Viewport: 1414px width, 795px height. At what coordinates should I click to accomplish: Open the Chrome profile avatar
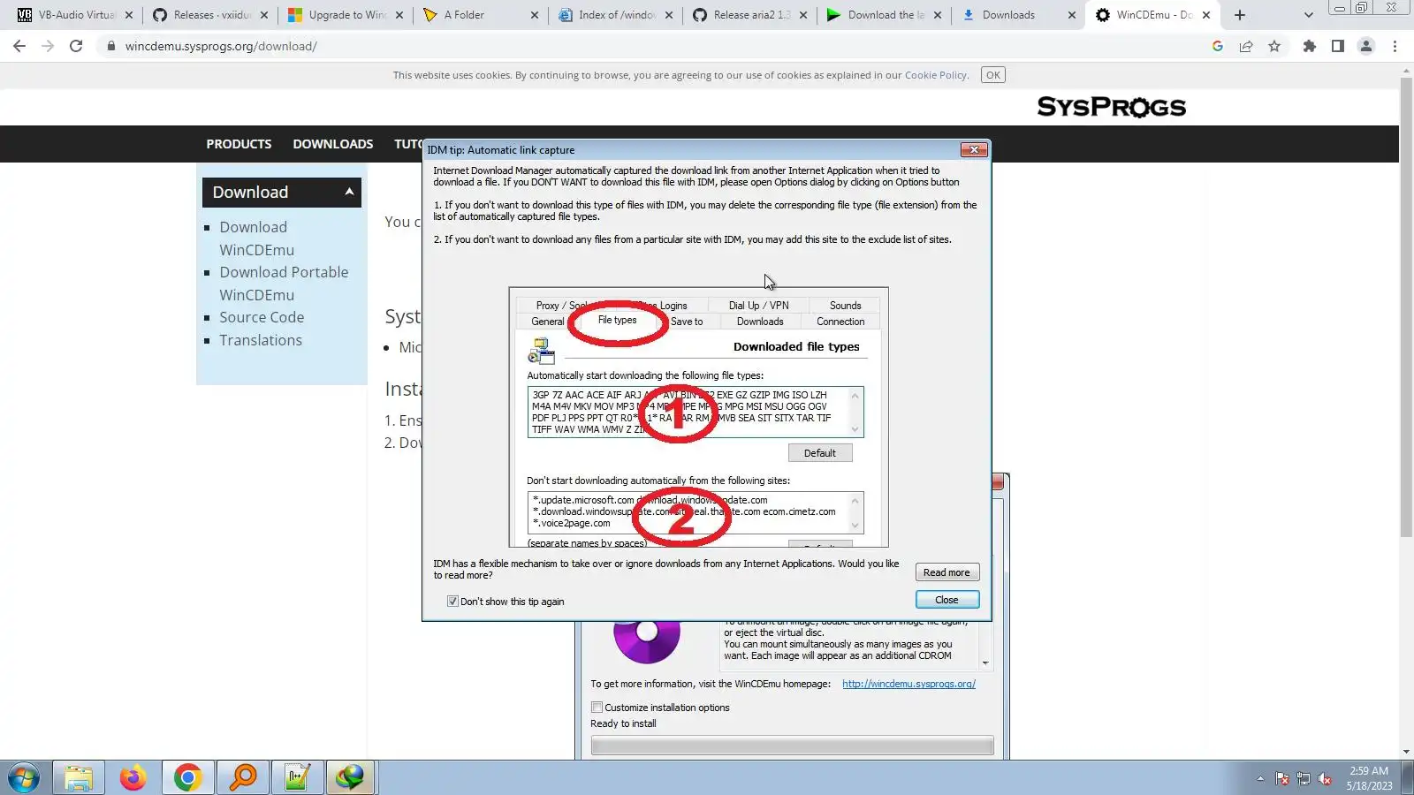[1366, 46]
